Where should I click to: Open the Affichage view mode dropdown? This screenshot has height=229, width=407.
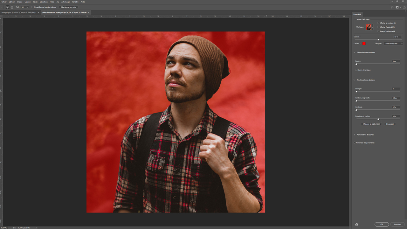(373, 27)
